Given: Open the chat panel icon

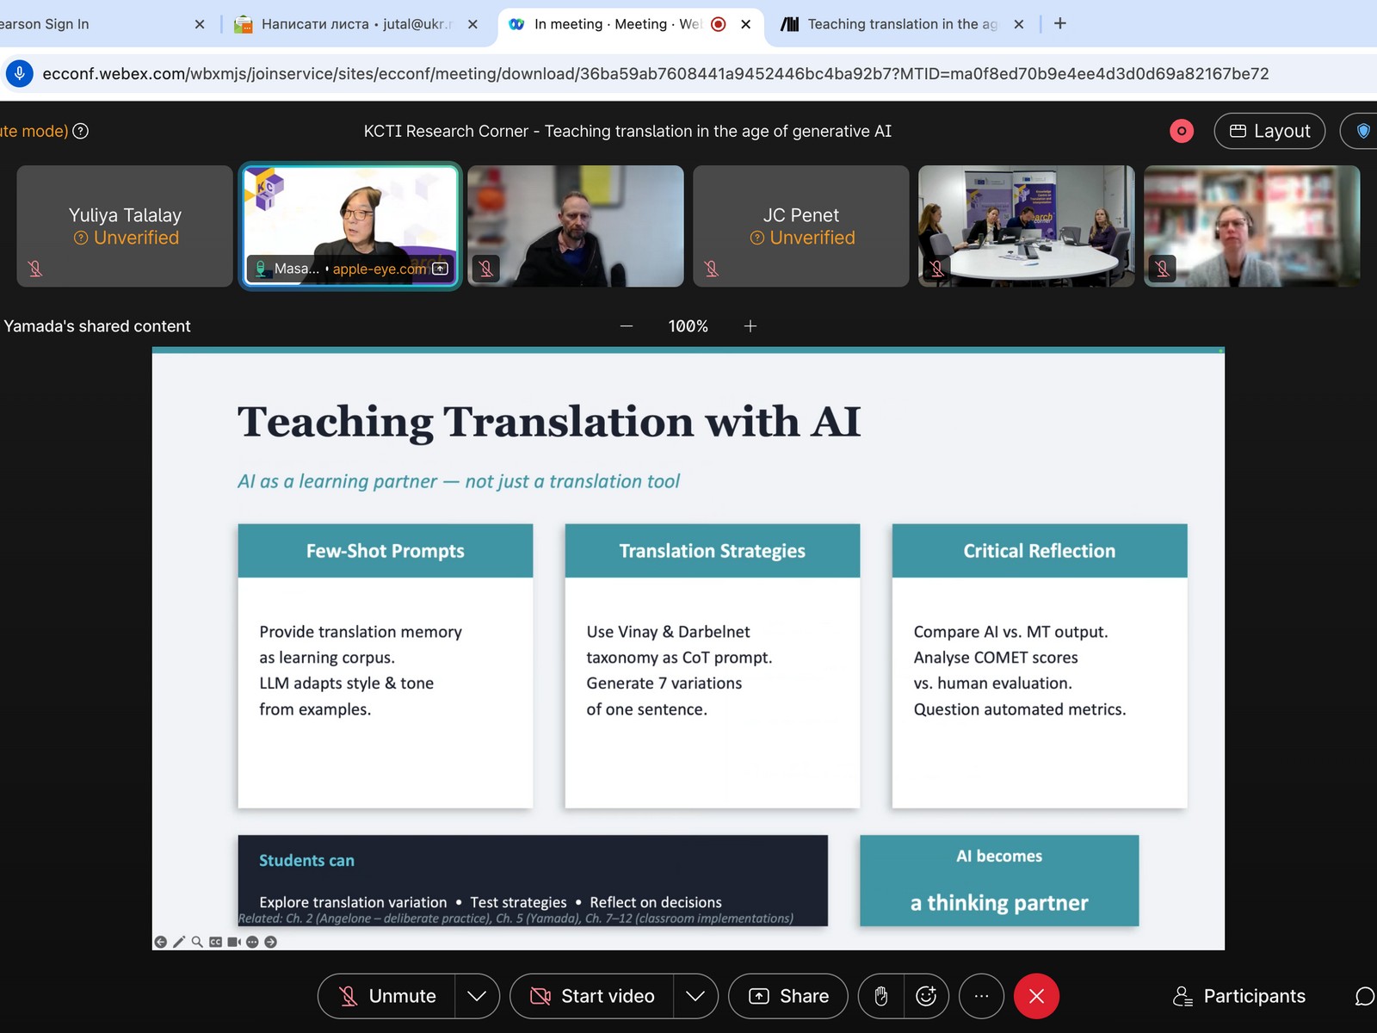Looking at the screenshot, I should coord(1363,996).
